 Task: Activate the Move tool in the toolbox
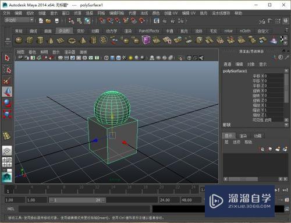(x=7, y=91)
